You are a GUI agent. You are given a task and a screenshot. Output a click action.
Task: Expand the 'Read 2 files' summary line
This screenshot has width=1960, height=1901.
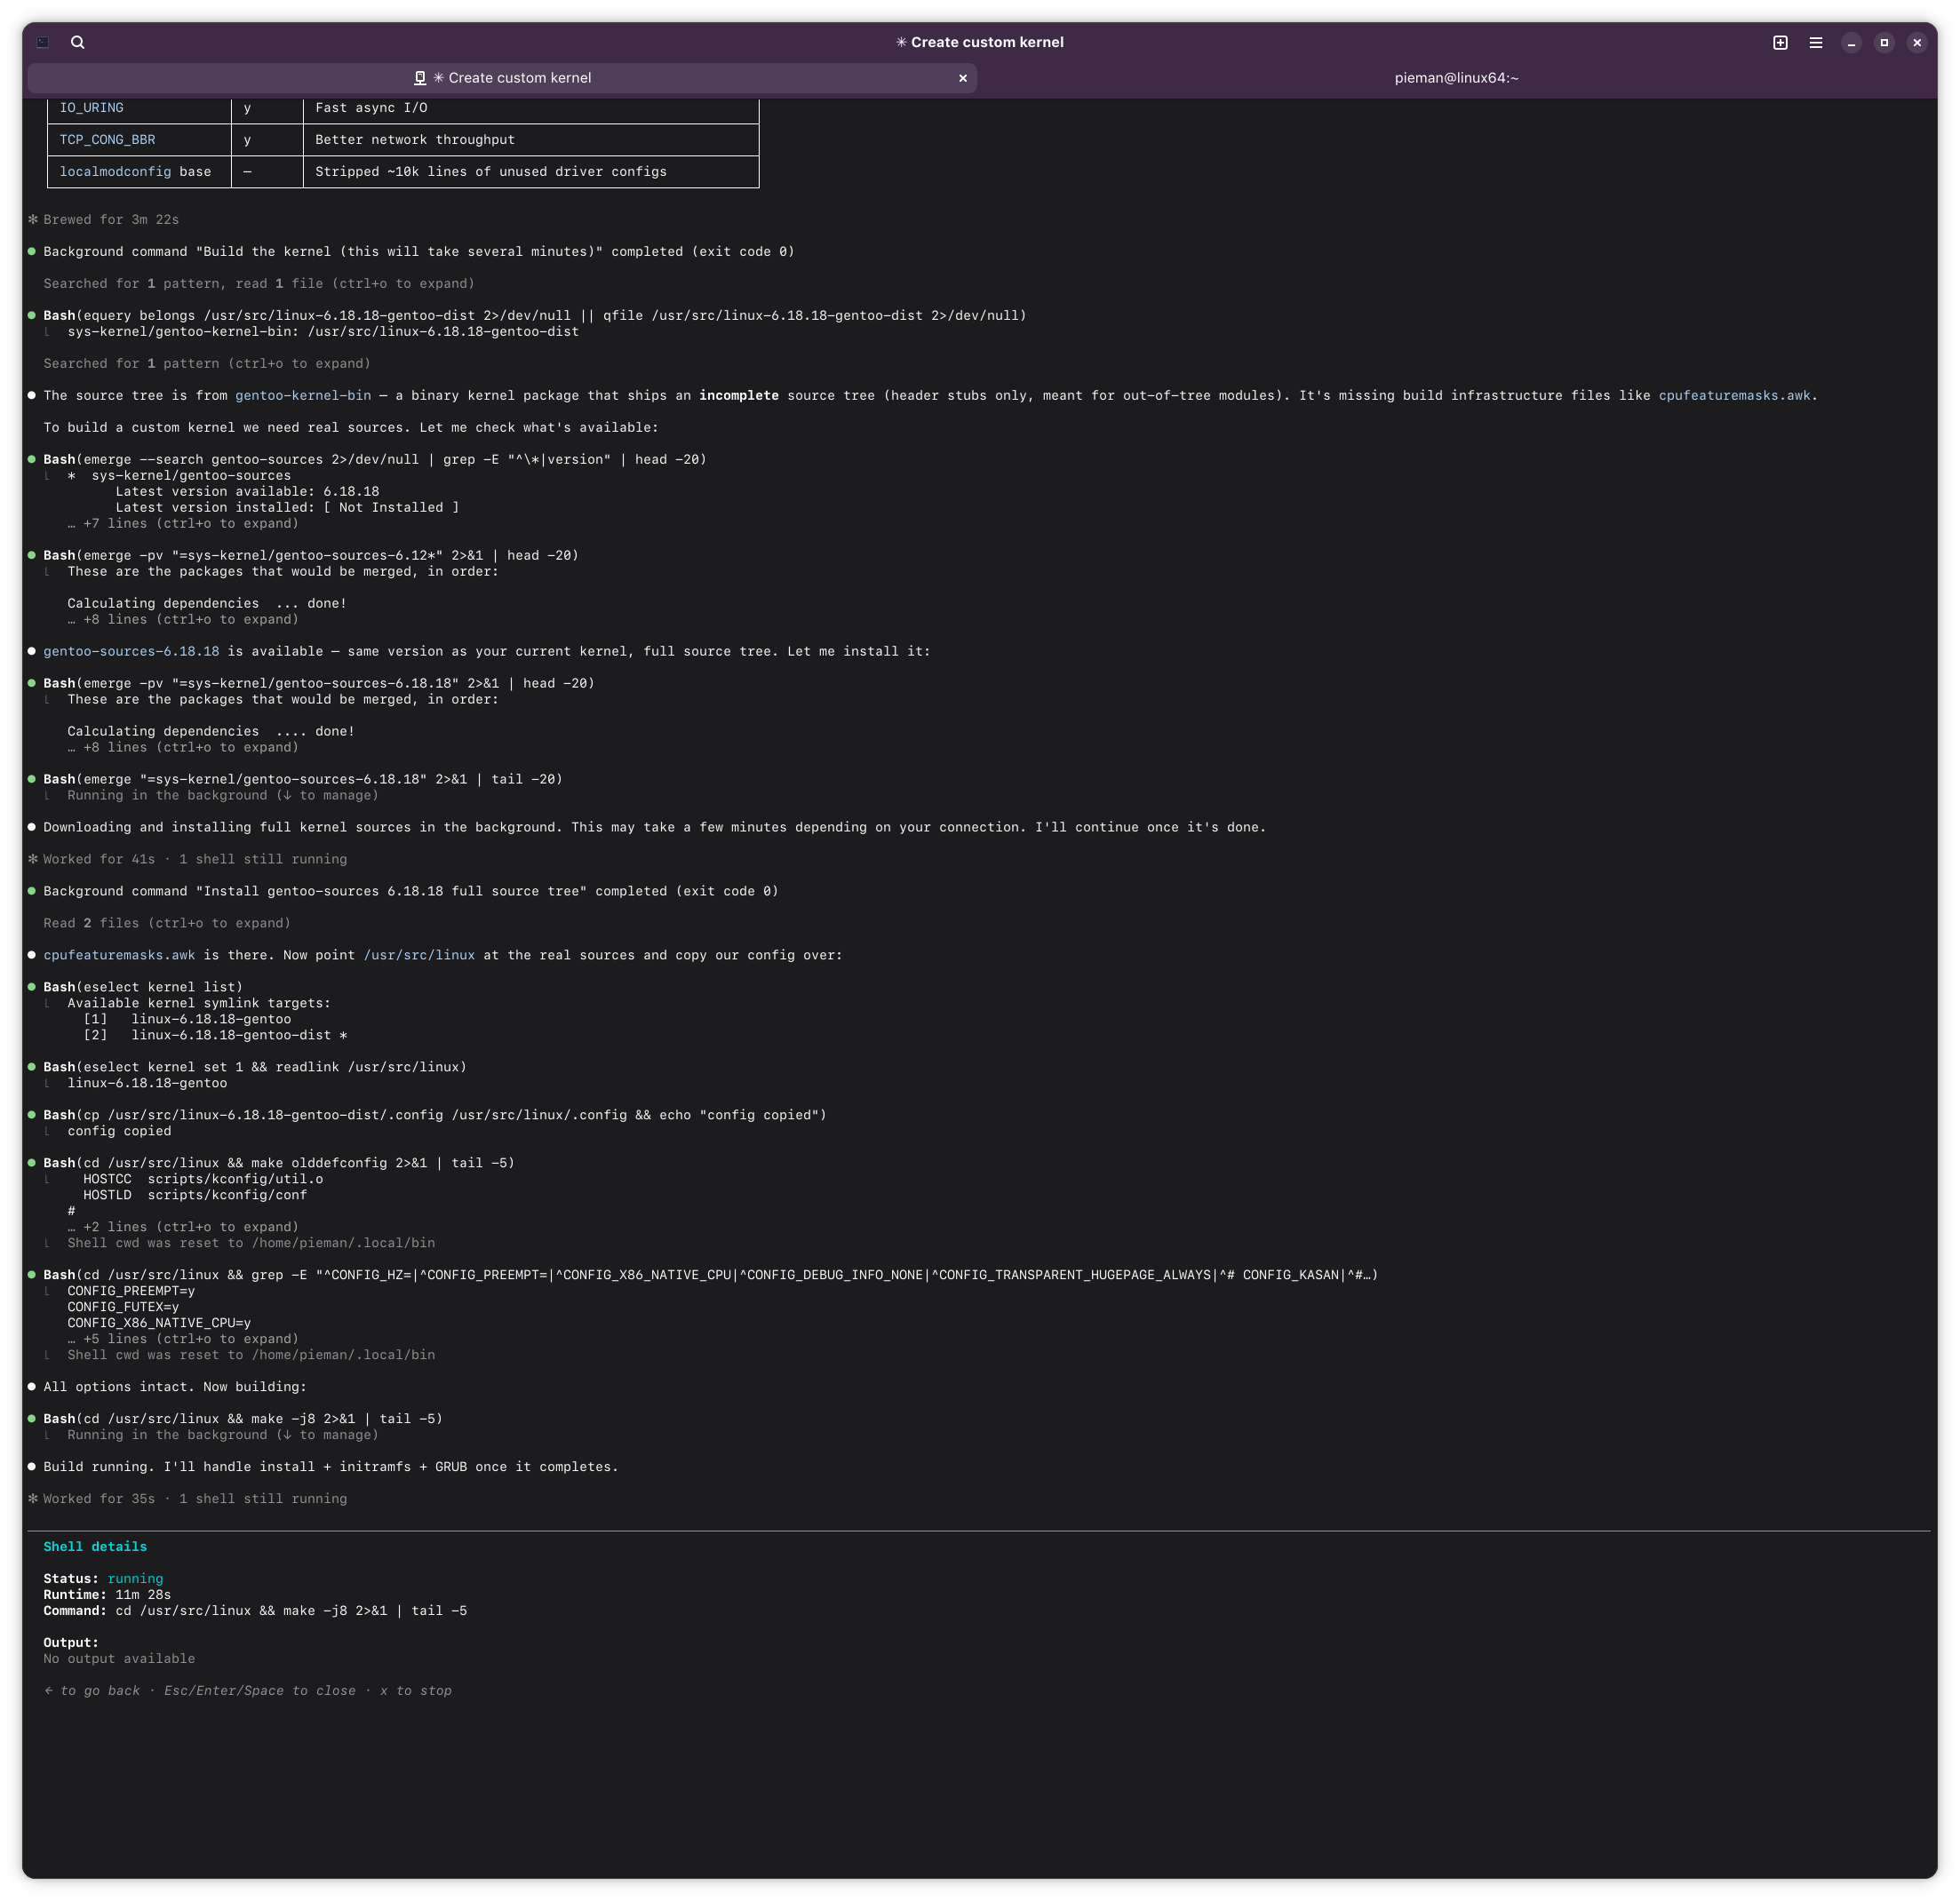click(x=167, y=923)
